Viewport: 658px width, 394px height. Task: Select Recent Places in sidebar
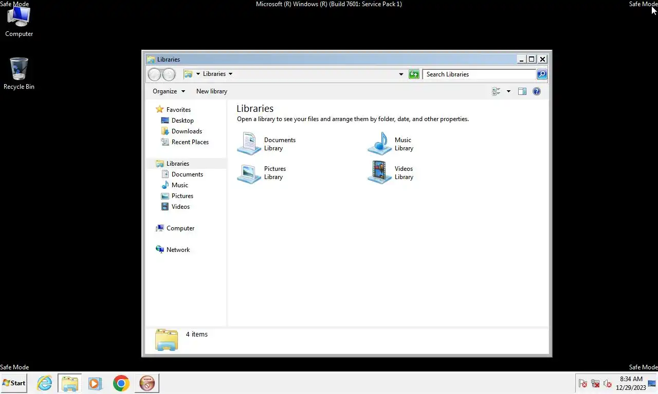[190, 142]
